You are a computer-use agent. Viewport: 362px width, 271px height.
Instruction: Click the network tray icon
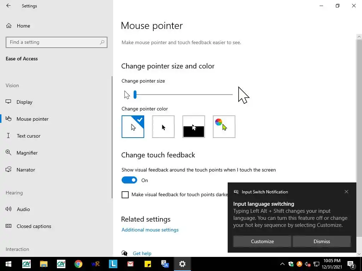(x=316, y=264)
